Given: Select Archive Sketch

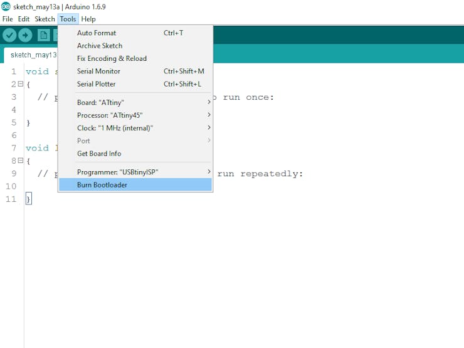Looking at the screenshot, I should point(135,46).
